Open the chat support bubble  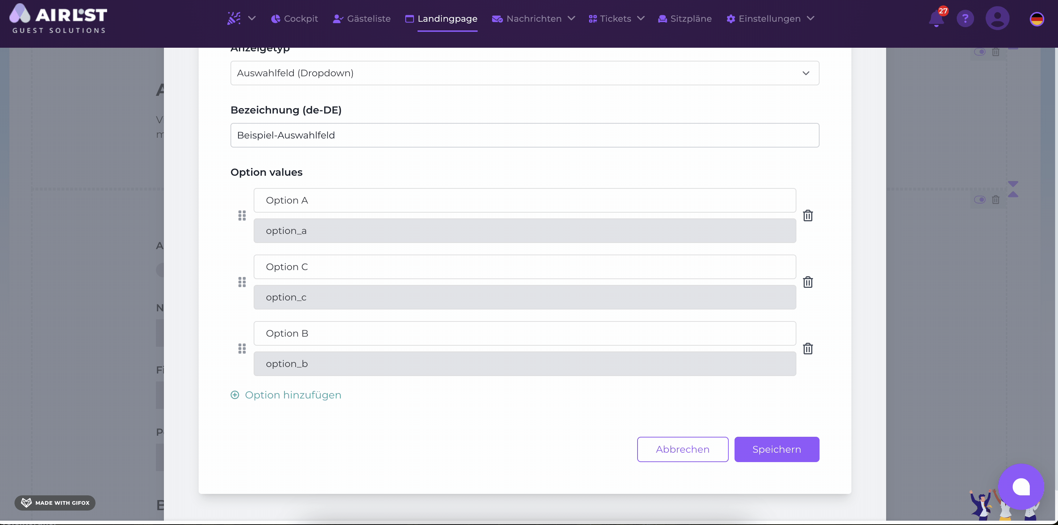pyautogui.click(x=1021, y=487)
